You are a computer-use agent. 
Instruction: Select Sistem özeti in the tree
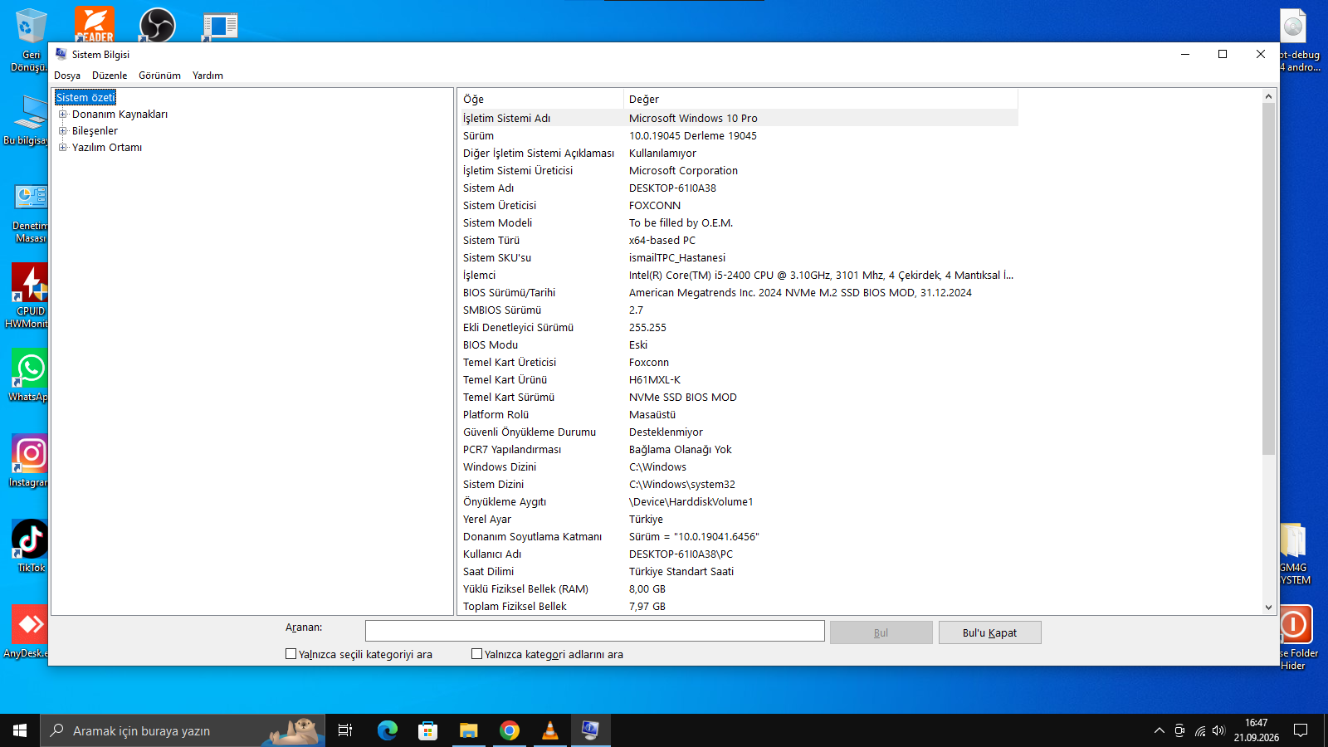pos(85,98)
